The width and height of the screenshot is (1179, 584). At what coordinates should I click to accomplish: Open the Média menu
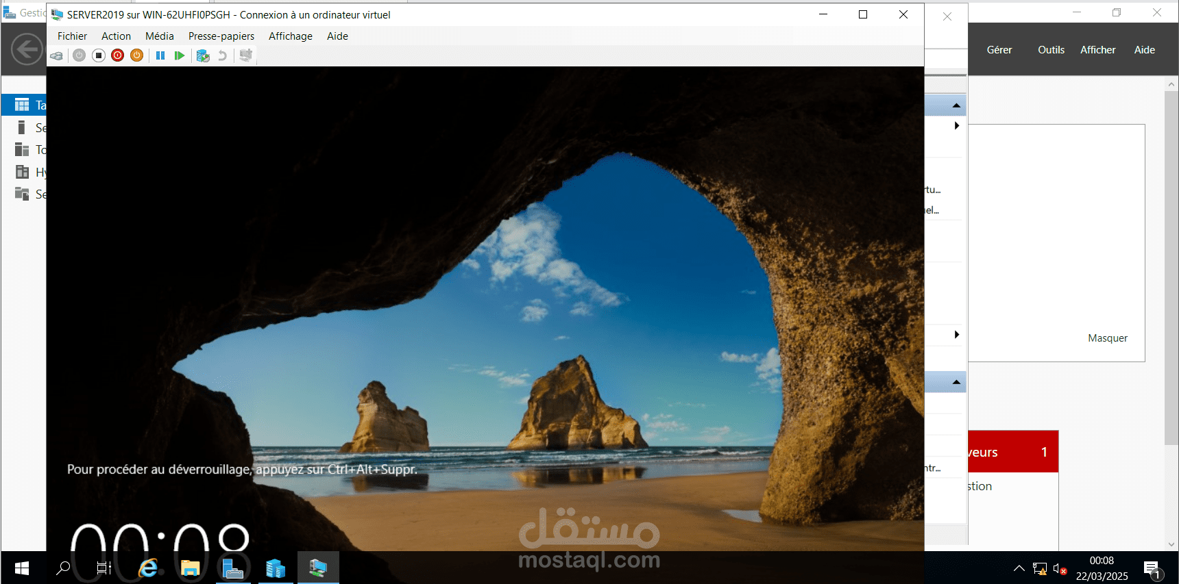tap(160, 36)
